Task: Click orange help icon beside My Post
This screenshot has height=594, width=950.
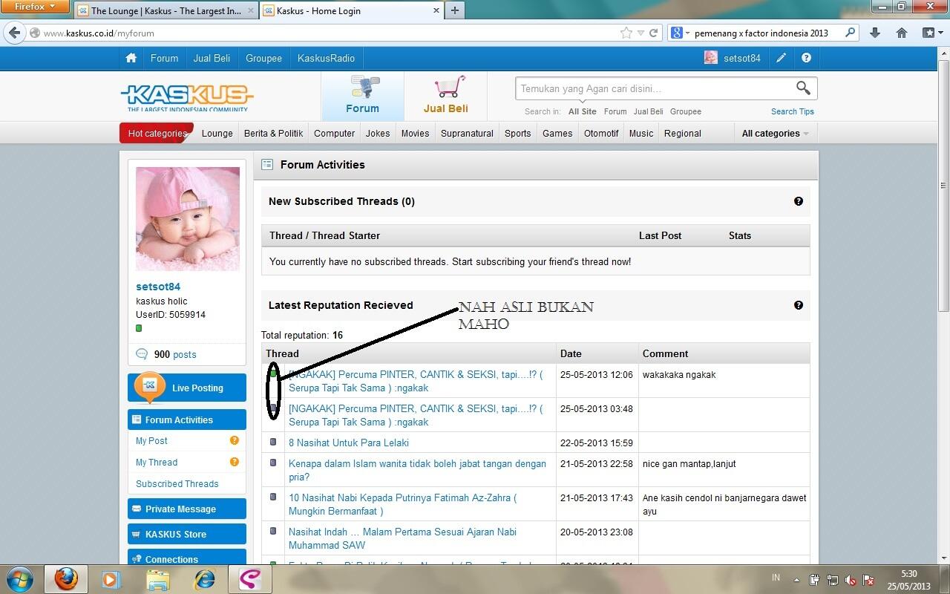Action: [235, 440]
